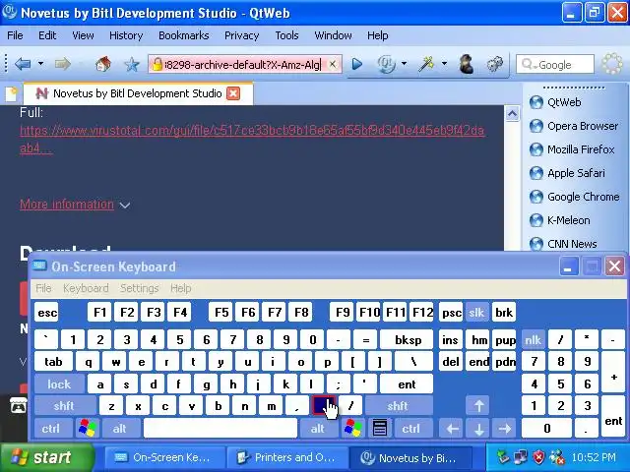Screen dimensions: 630x472
Task: Click the Google search box
Action: [x=555, y=64]
